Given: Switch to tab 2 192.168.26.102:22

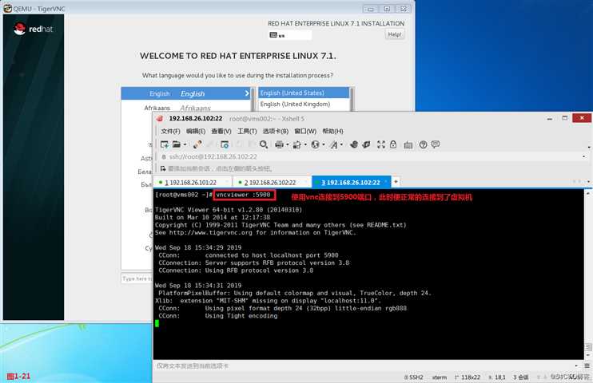Looking at the screenshot, I should 270,183.
